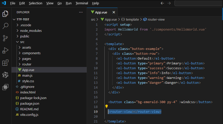Image resolution: width=223 pixels, height=124 pixels.
Task: Click the sixth activity bar icon below Extensions
Action: pyautogui.click(x=5, y=75)
